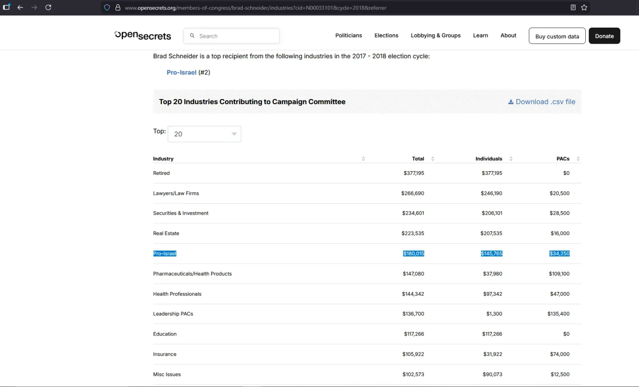Open the OpenSecrets home logo

click(x=143, y=36)
